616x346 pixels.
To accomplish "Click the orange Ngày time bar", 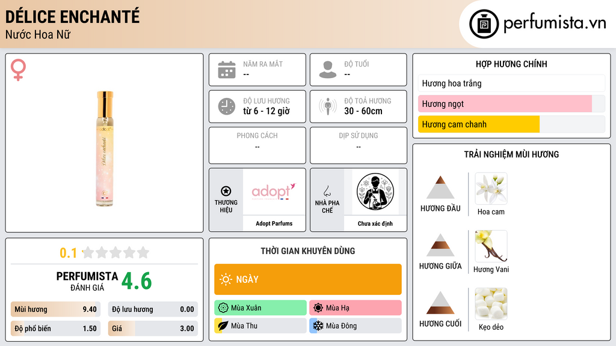I will pos(308,279).
